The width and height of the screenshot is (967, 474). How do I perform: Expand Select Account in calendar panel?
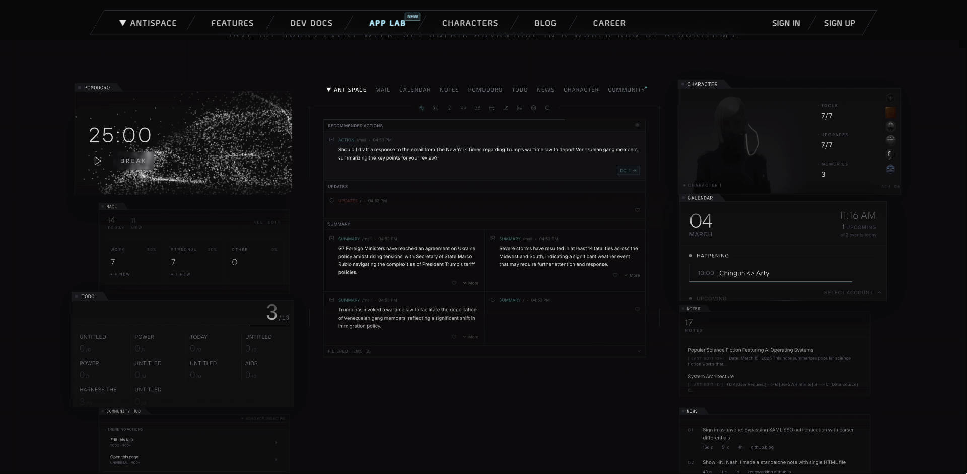click(x=852, y=292)
